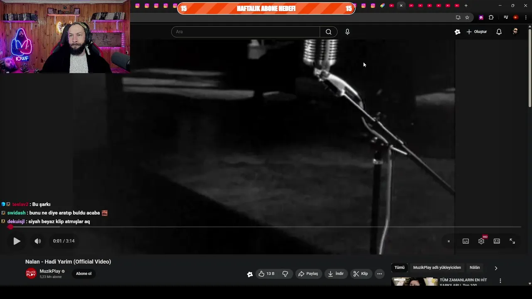This screenshot has width=532, height=299.
Task: Toggle autoplay switch in player controls
Action: [449, 241]
